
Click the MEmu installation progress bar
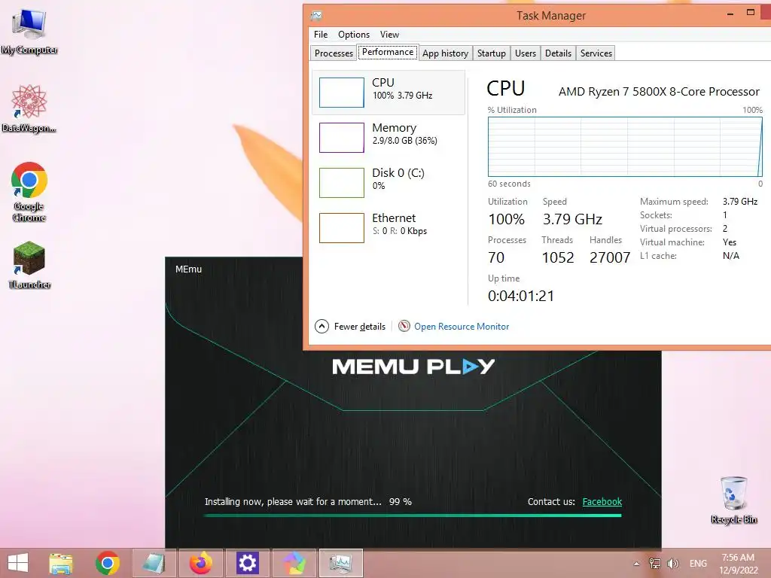coord(413,516)
